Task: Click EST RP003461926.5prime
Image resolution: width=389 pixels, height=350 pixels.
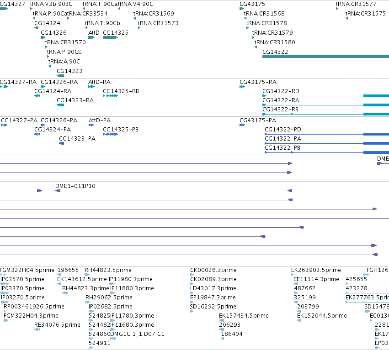Action: pyautogui.click(x=5, y=311)
